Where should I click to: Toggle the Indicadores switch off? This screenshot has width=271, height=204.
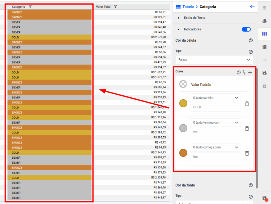point(246,29)
